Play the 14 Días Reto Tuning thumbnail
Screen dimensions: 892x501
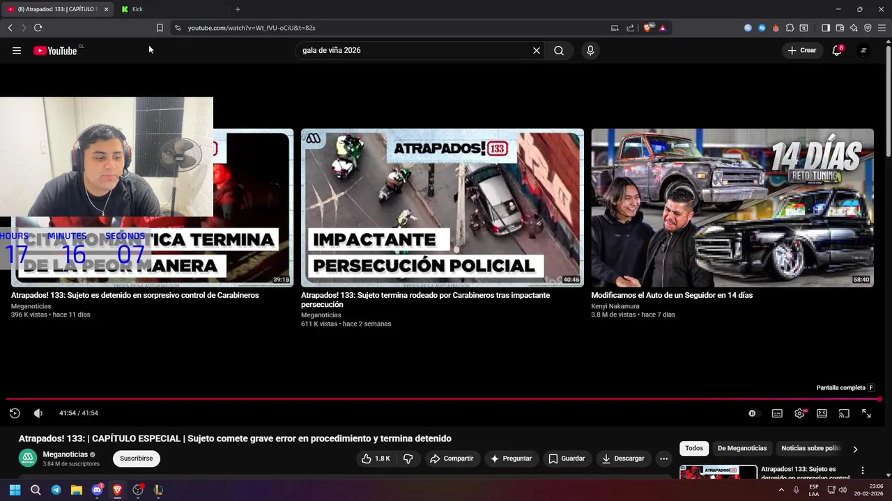click(x=732, y=207)
